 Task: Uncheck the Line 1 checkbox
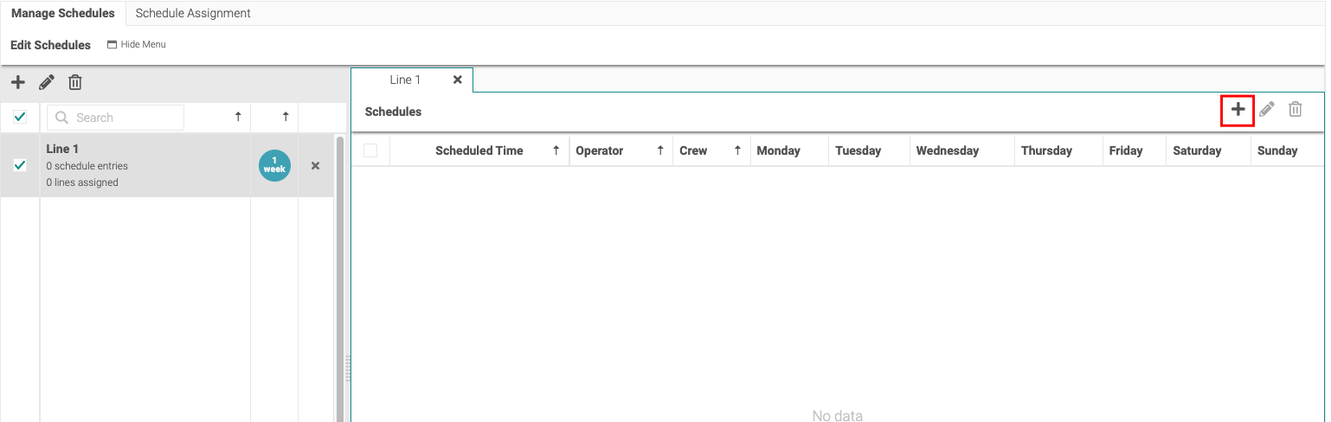click(x=20, y=166)
